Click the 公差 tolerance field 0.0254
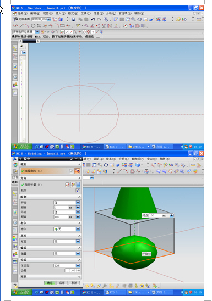The height and width of the screenshot is (301, 212). point(73,270)
